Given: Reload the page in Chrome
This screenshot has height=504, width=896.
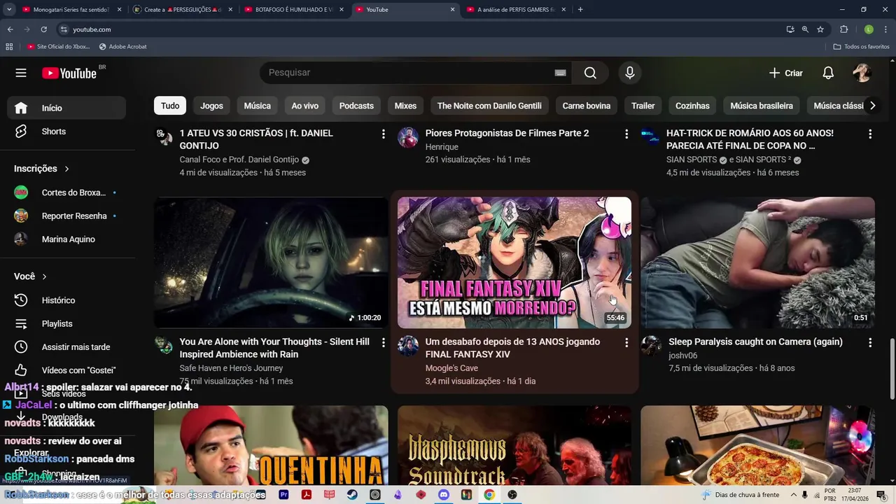Looking at the screenshot, I should 43,29.
